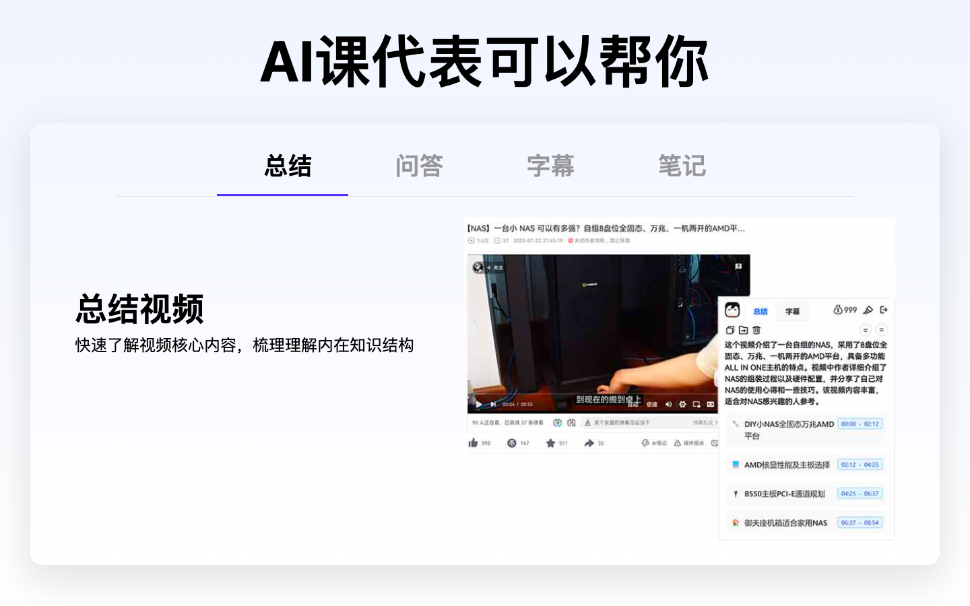Click the copy summary icon in AI panel
The image size is (970, 606).
(731, 330)
